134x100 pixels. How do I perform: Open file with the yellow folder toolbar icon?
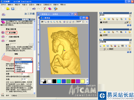pyautogui.click(x=8, y=9)
